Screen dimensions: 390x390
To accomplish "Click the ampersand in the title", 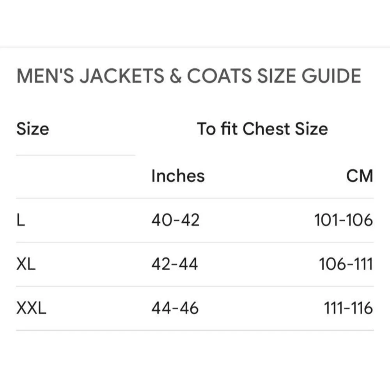I will pyautogui.click(x=176, y=76).
